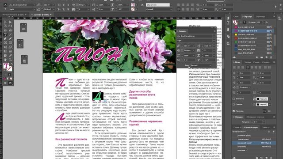
Task: Open the Символ panel flyout menu
Action: tap(214, 31)
